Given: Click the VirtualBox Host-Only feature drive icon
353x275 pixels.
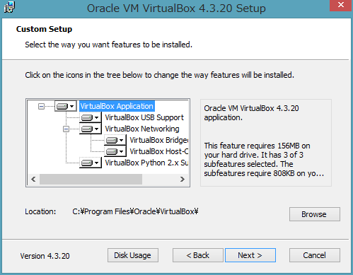Looking at the screenshot, I should pos(112,151).
